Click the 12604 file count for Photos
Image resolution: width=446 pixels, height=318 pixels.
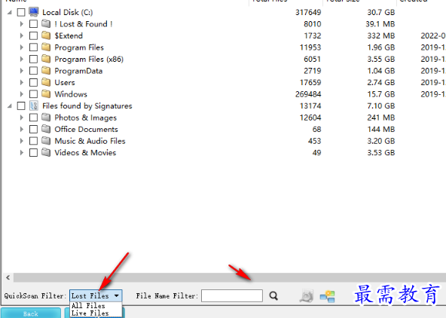click(x=310, y=118)
